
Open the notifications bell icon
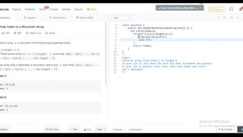click(x=241, y=9)
